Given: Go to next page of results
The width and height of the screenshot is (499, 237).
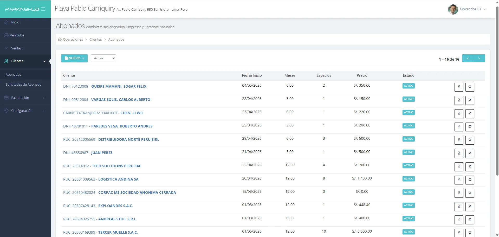Looking at the screenshot, I should click(479, 58).
